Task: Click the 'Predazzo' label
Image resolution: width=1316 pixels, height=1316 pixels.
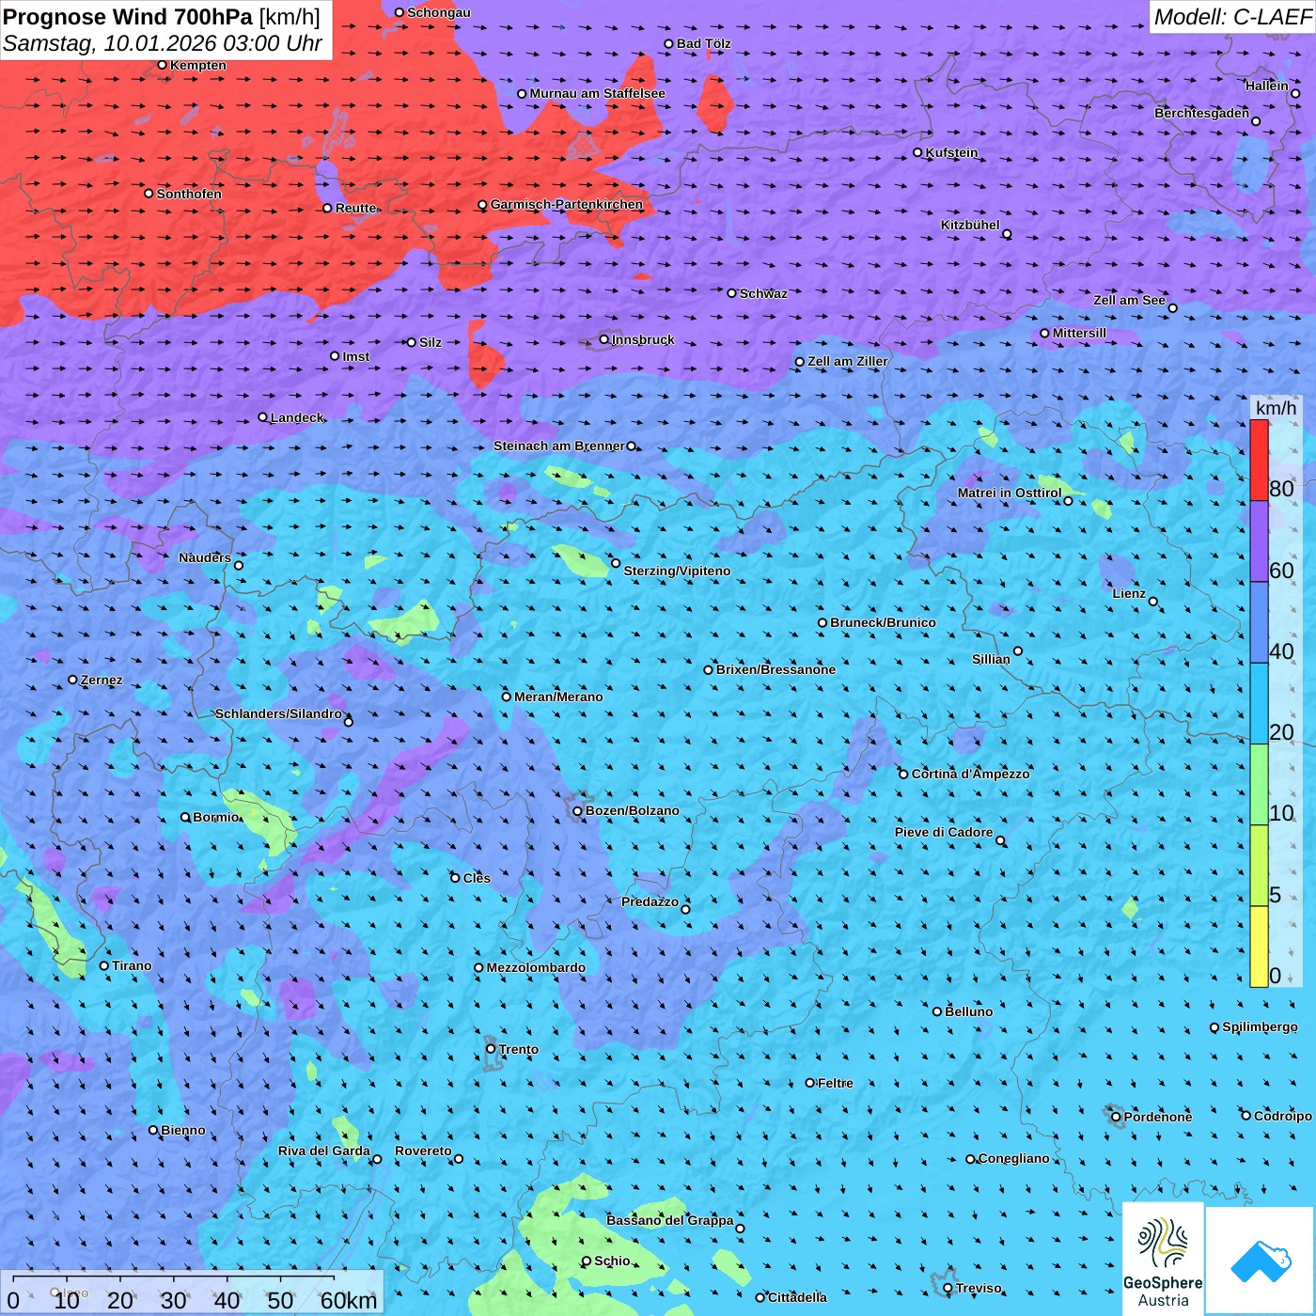Action: [x=650, y=901]
